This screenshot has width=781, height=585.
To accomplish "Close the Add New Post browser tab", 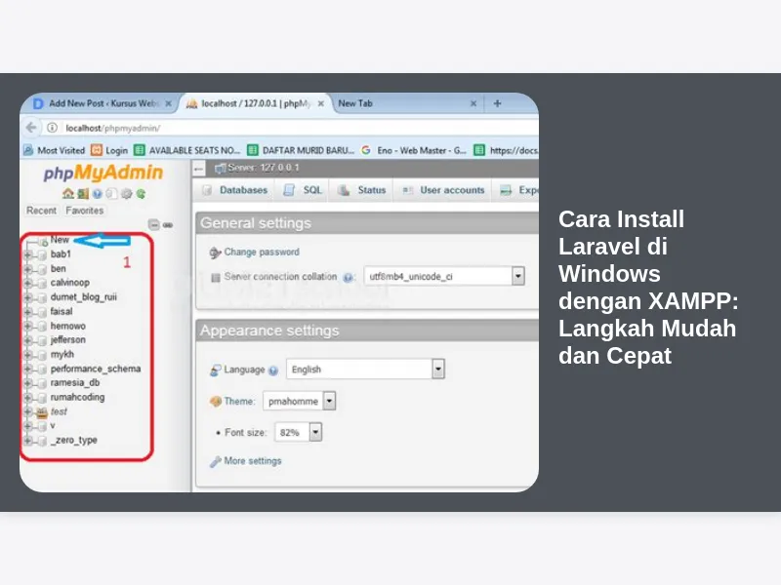I will (168, 103).
